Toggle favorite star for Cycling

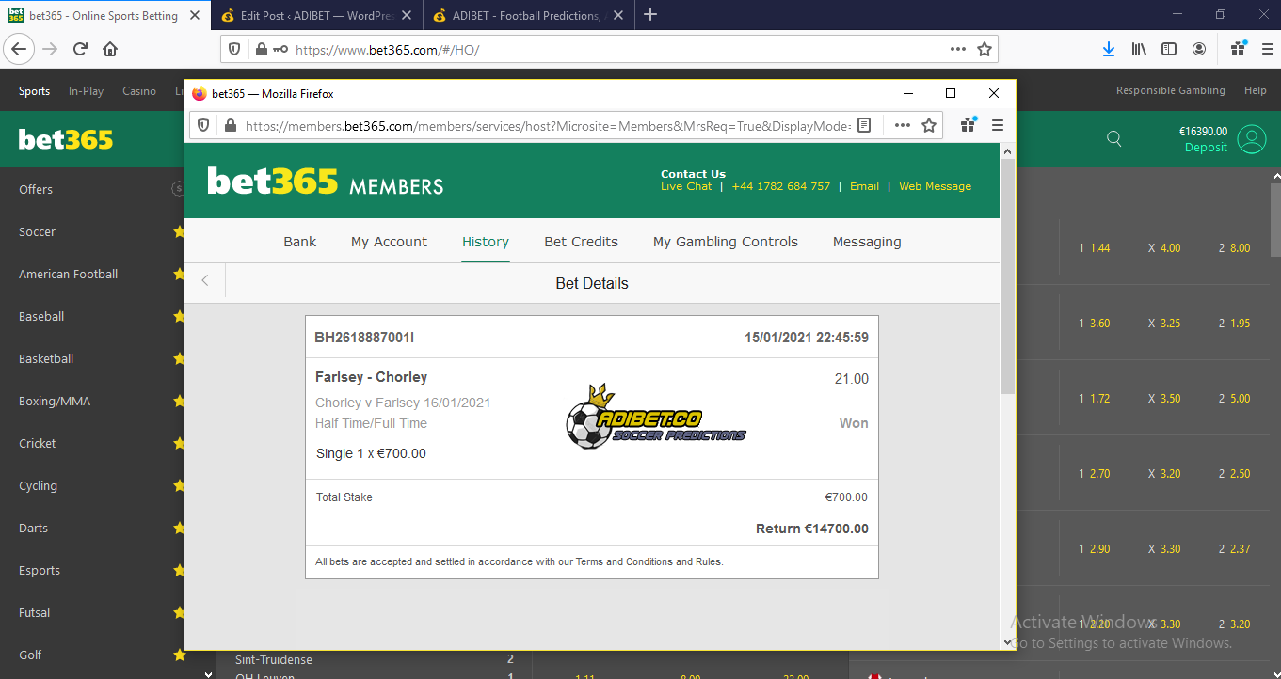coord(179,485)
